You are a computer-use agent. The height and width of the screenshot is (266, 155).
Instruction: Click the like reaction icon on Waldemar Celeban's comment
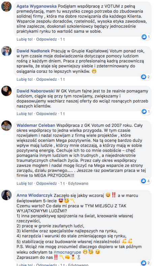[144, 181]
